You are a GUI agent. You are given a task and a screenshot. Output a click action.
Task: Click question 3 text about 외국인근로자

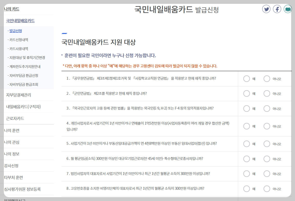point(140,108)
